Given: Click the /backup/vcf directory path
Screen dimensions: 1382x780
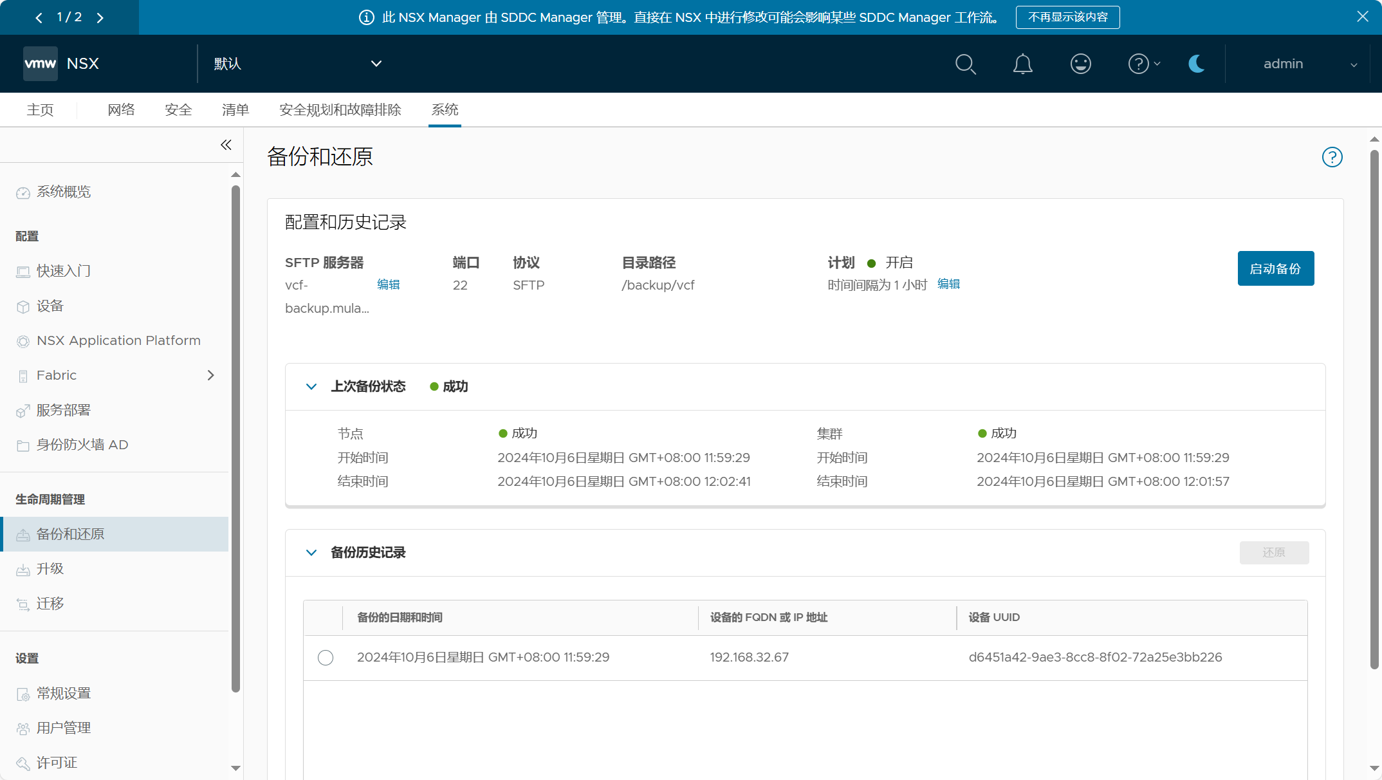Looking at the screenshot, I should pyautogui.click(x=658, y=285).
